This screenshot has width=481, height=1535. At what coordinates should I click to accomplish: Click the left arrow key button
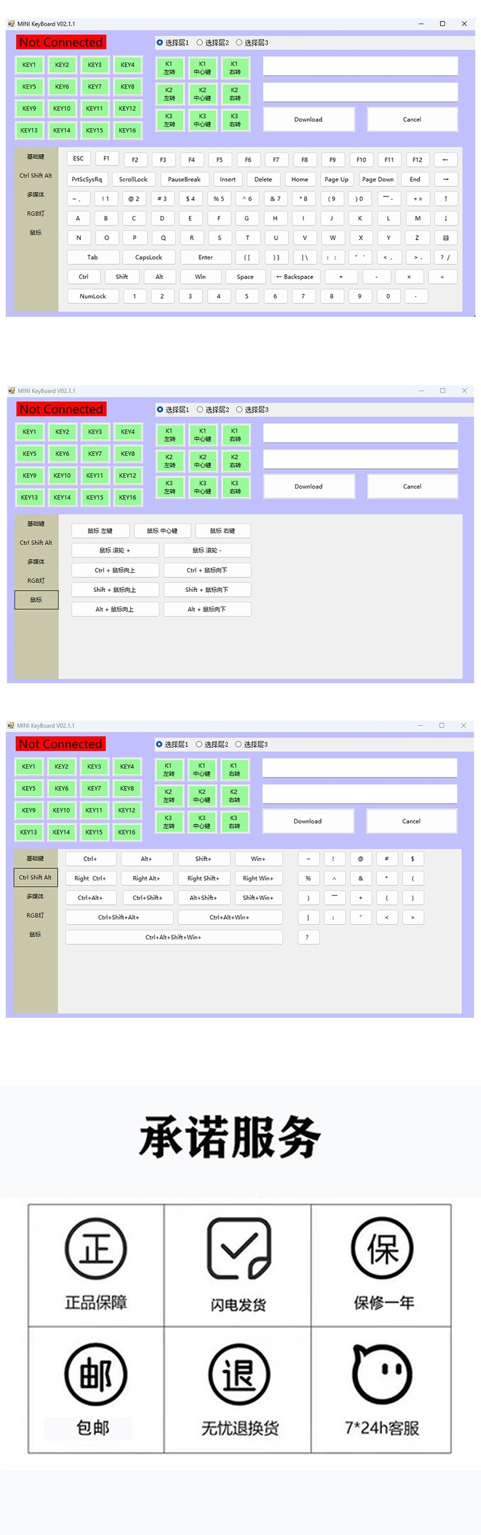(x=446, y=160)
